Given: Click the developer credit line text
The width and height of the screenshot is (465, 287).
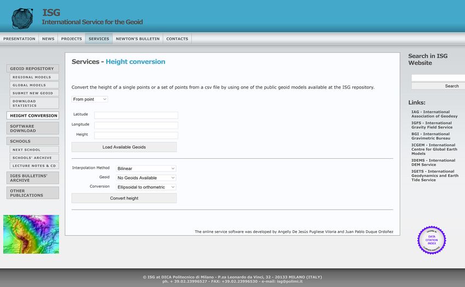Looking at the screenshot, I should (x=294, y=232).
